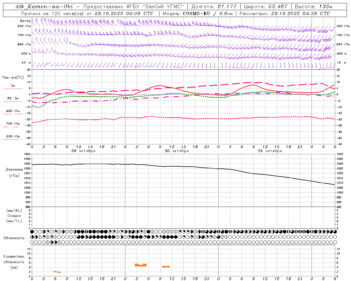Click the longitude value 'Долгота: 81.177'

[214, 7]
